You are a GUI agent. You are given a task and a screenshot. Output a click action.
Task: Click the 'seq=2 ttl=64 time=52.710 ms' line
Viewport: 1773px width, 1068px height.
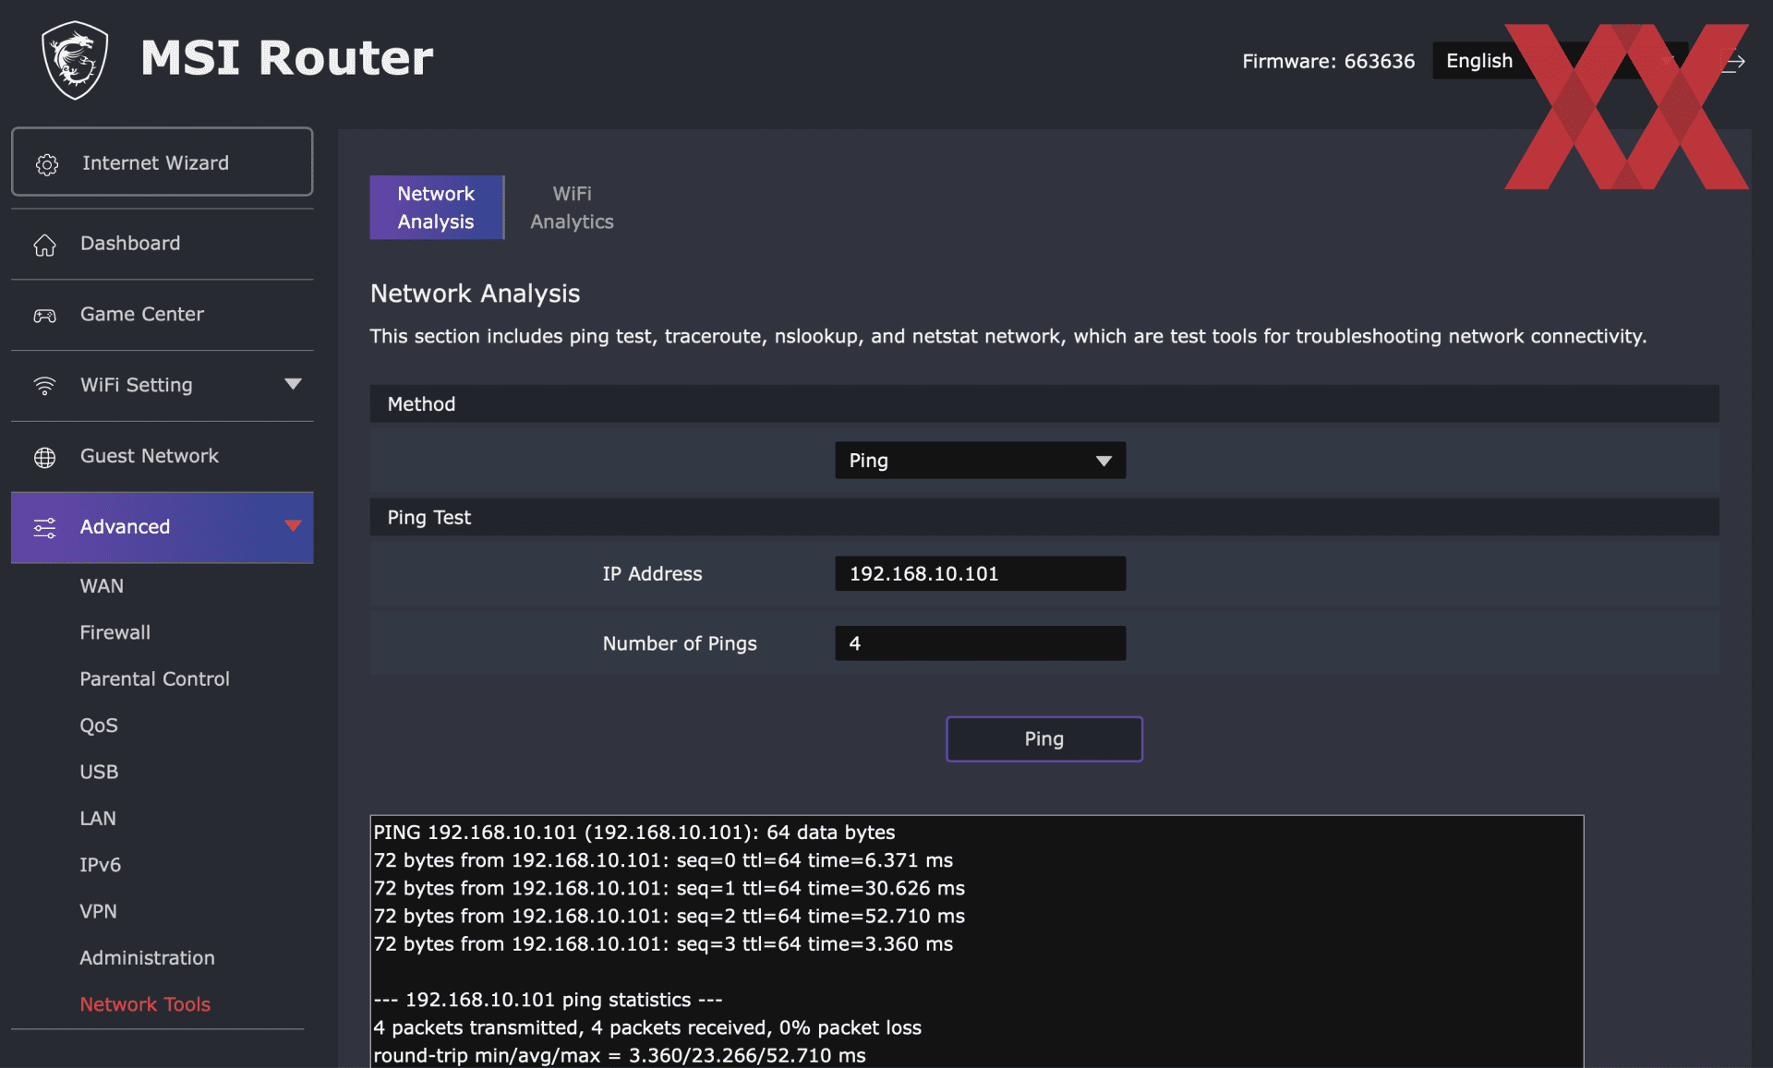click(x=669, y=916)
